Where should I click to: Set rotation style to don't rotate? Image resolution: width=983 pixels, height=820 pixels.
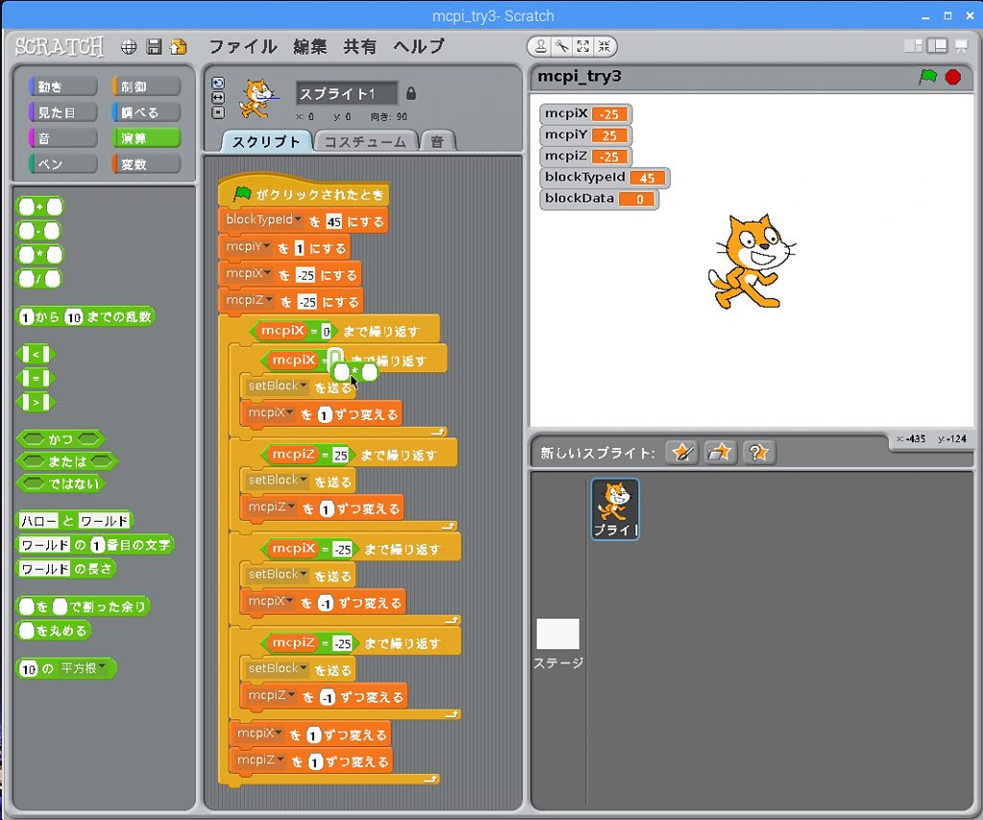[218, 113]
